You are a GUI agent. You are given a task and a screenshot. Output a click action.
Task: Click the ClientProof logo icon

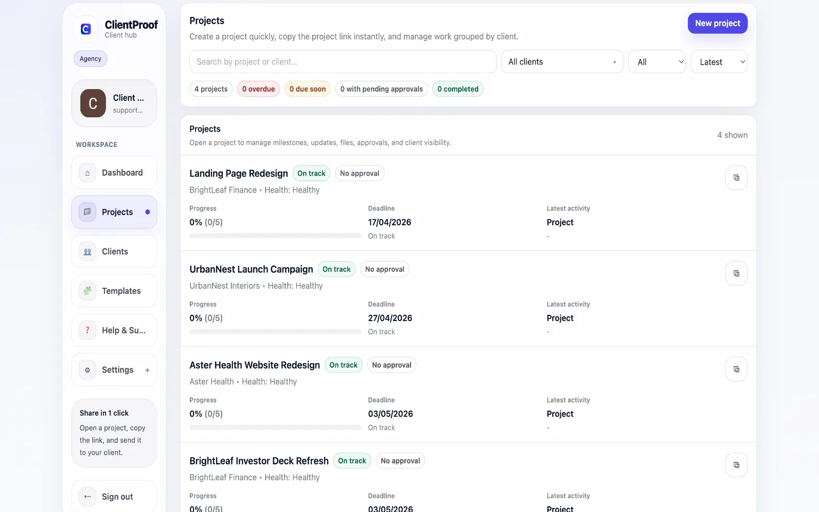click(x=86, y=29)
